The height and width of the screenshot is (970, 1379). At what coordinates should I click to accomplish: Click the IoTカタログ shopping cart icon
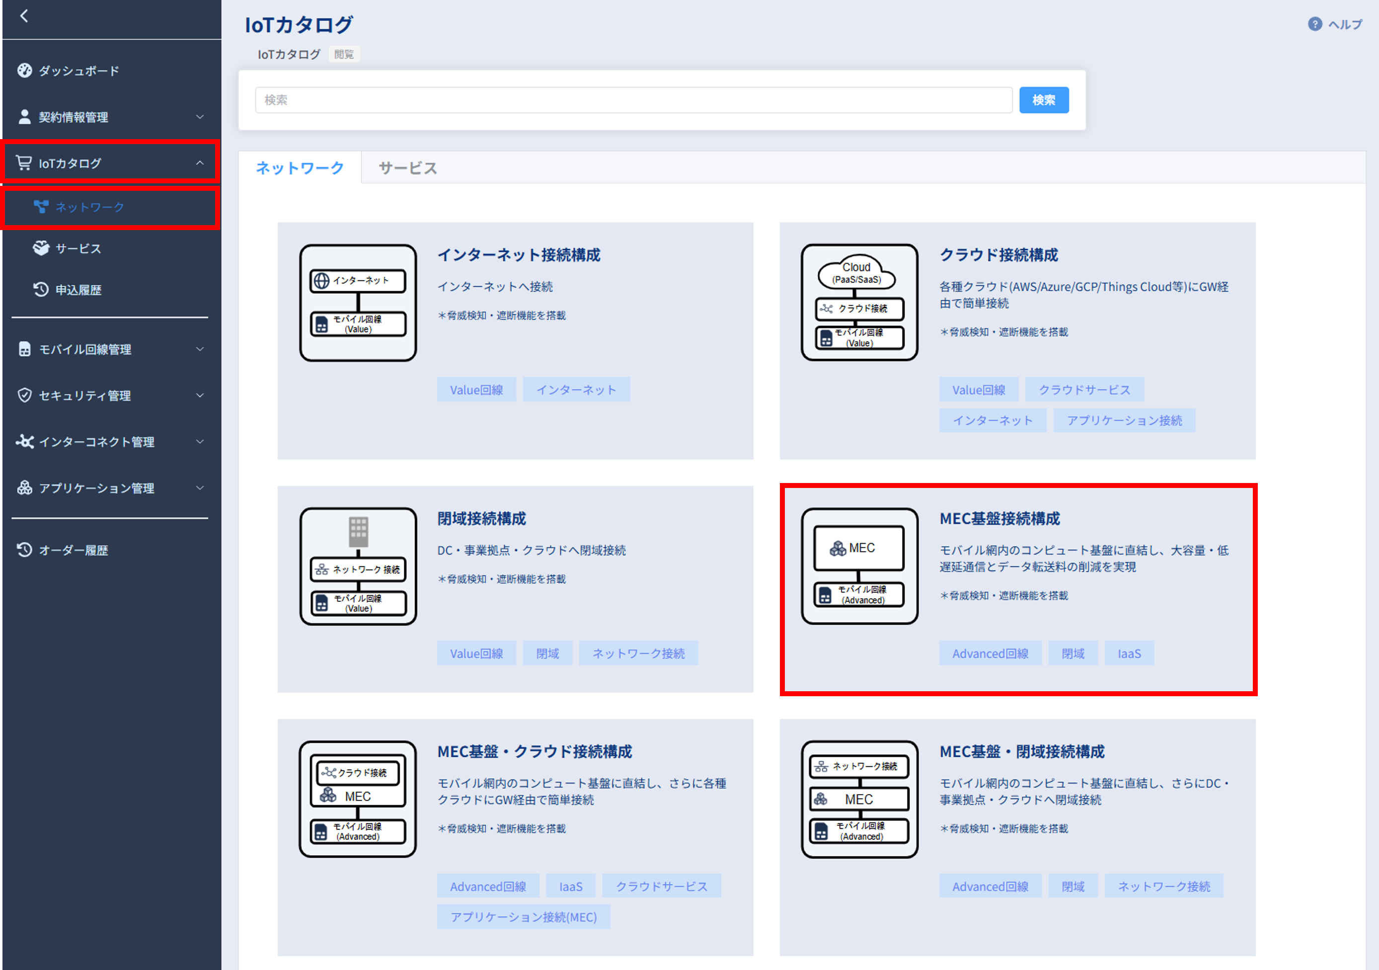tap(24, 163)
